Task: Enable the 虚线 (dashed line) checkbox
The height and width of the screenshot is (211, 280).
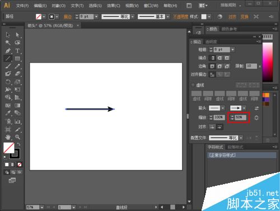Action: pos(193,85)
